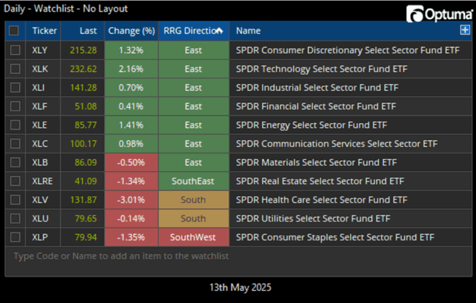Screen dimensions: 476x303
Task: Check the XLY row checkbox
Action: 14,50
